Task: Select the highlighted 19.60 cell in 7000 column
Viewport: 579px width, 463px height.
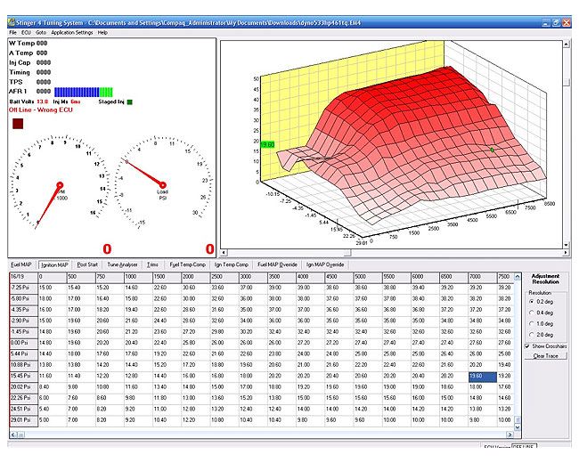Action: (483, 377)
